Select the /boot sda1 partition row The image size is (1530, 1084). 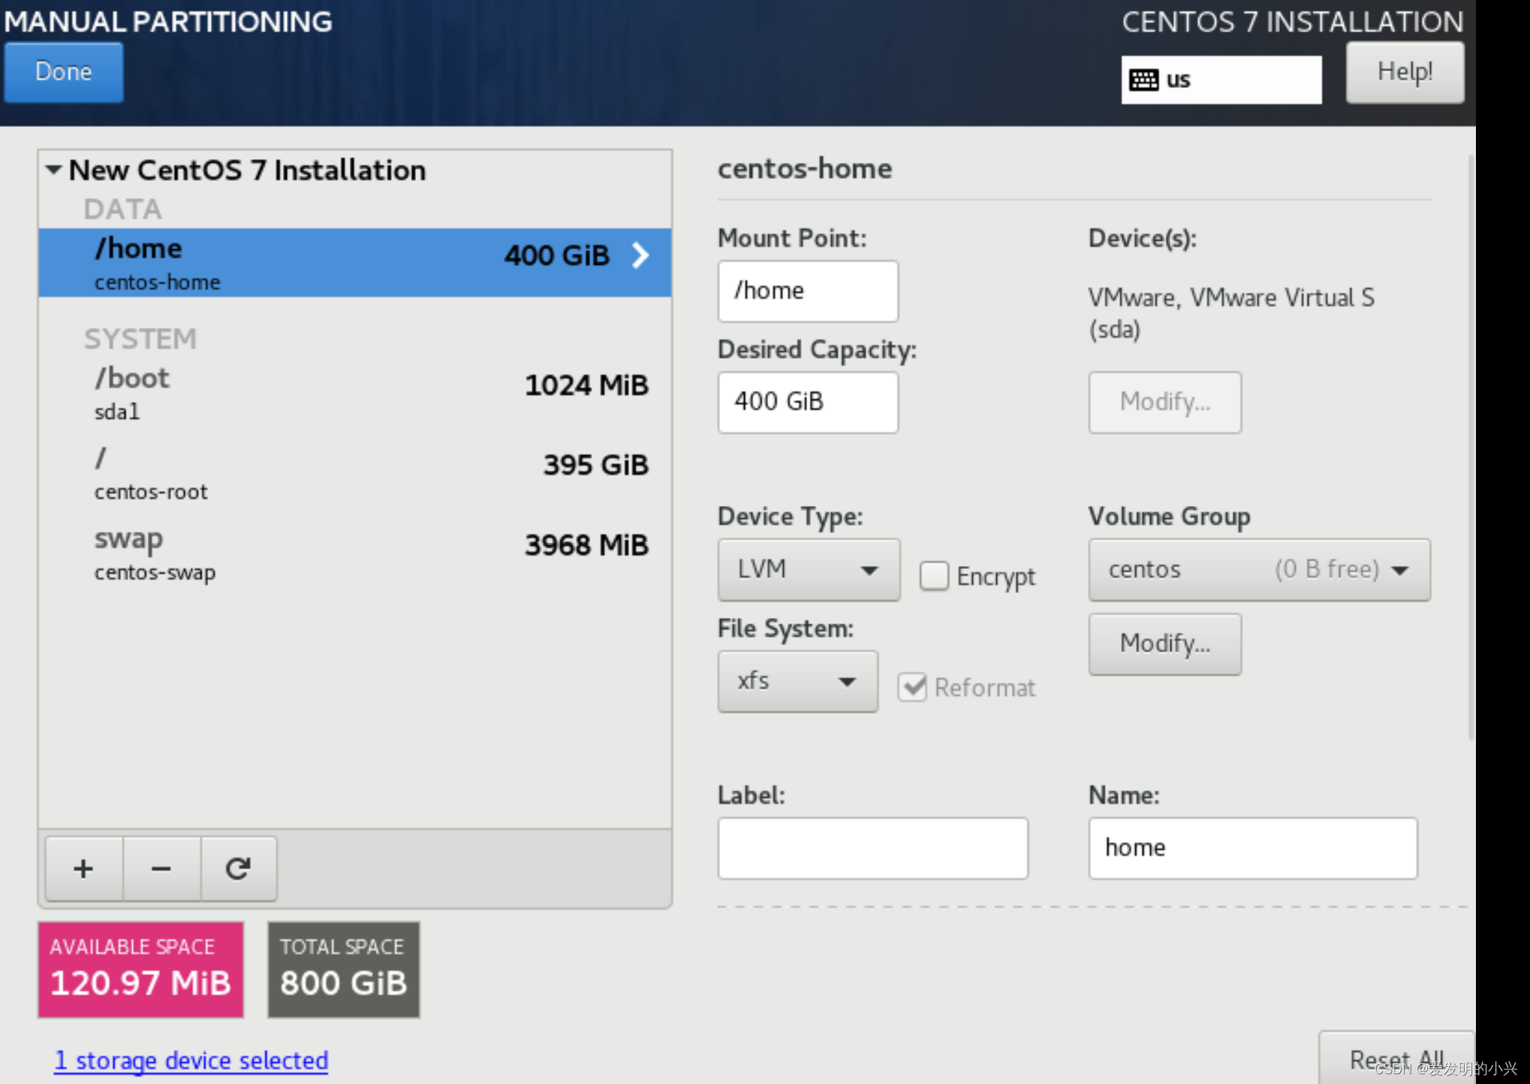pyautogui.click(x=354, y=393)
